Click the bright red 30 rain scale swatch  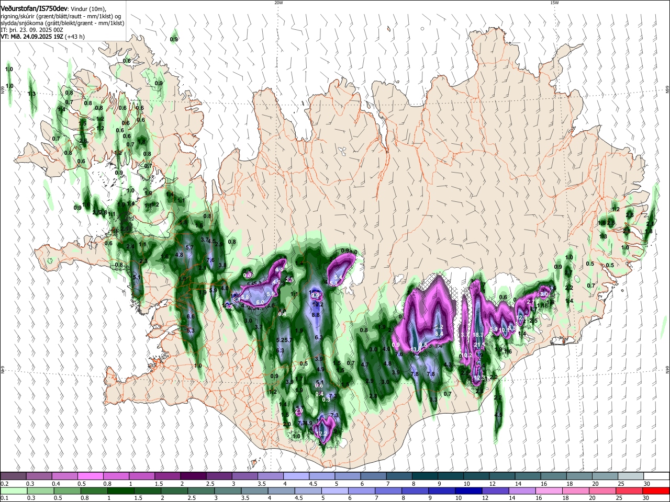[x=656, y=490]
